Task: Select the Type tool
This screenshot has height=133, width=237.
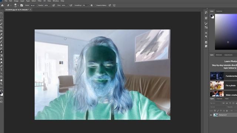Action: 1,70
